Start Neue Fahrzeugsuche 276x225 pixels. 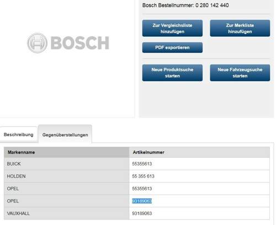(240, 73)
